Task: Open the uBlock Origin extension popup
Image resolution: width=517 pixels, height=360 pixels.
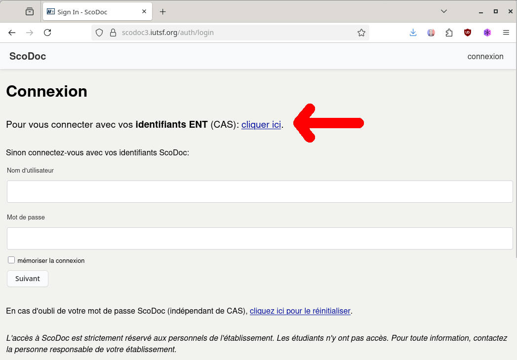Action: pos(467,33)
